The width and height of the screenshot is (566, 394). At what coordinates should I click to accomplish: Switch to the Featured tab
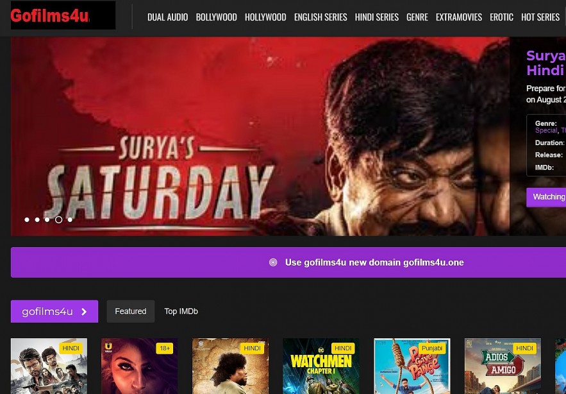(x=131, y=311)
